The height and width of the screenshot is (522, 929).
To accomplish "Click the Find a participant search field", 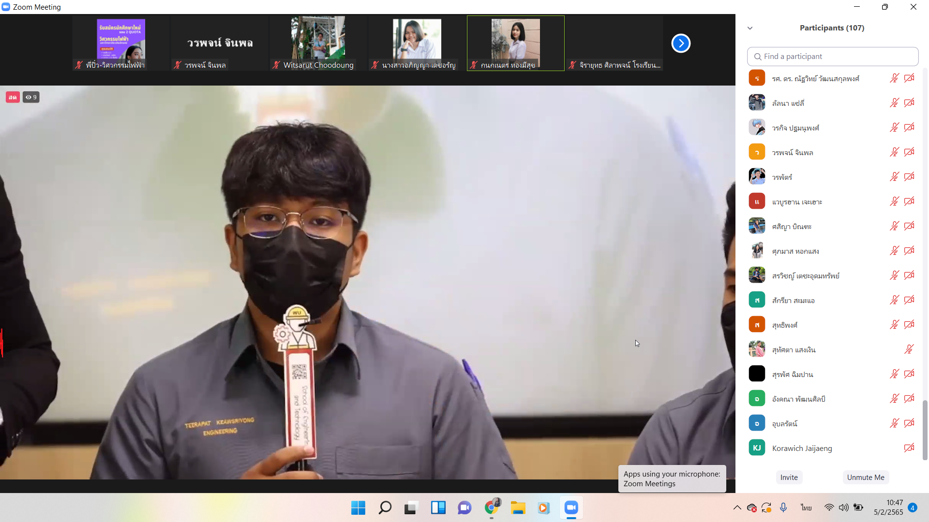I will (x=832, y=57).
